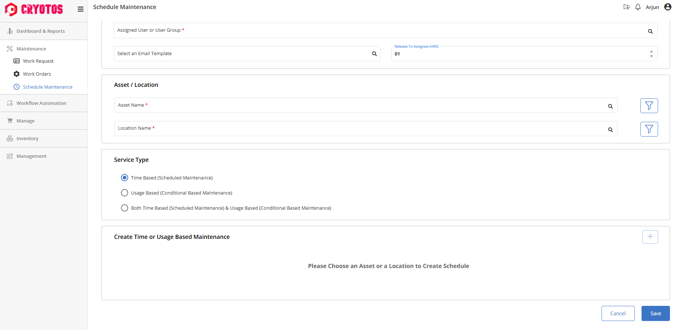Open Work Orders in the sidebar

(37, 74)
